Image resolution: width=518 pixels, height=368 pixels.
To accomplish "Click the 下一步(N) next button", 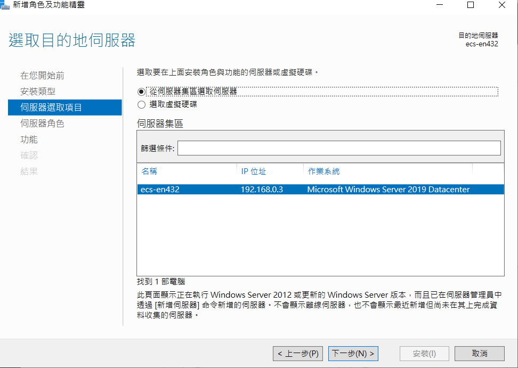I will pyautogui.click(x=353, y=354).
